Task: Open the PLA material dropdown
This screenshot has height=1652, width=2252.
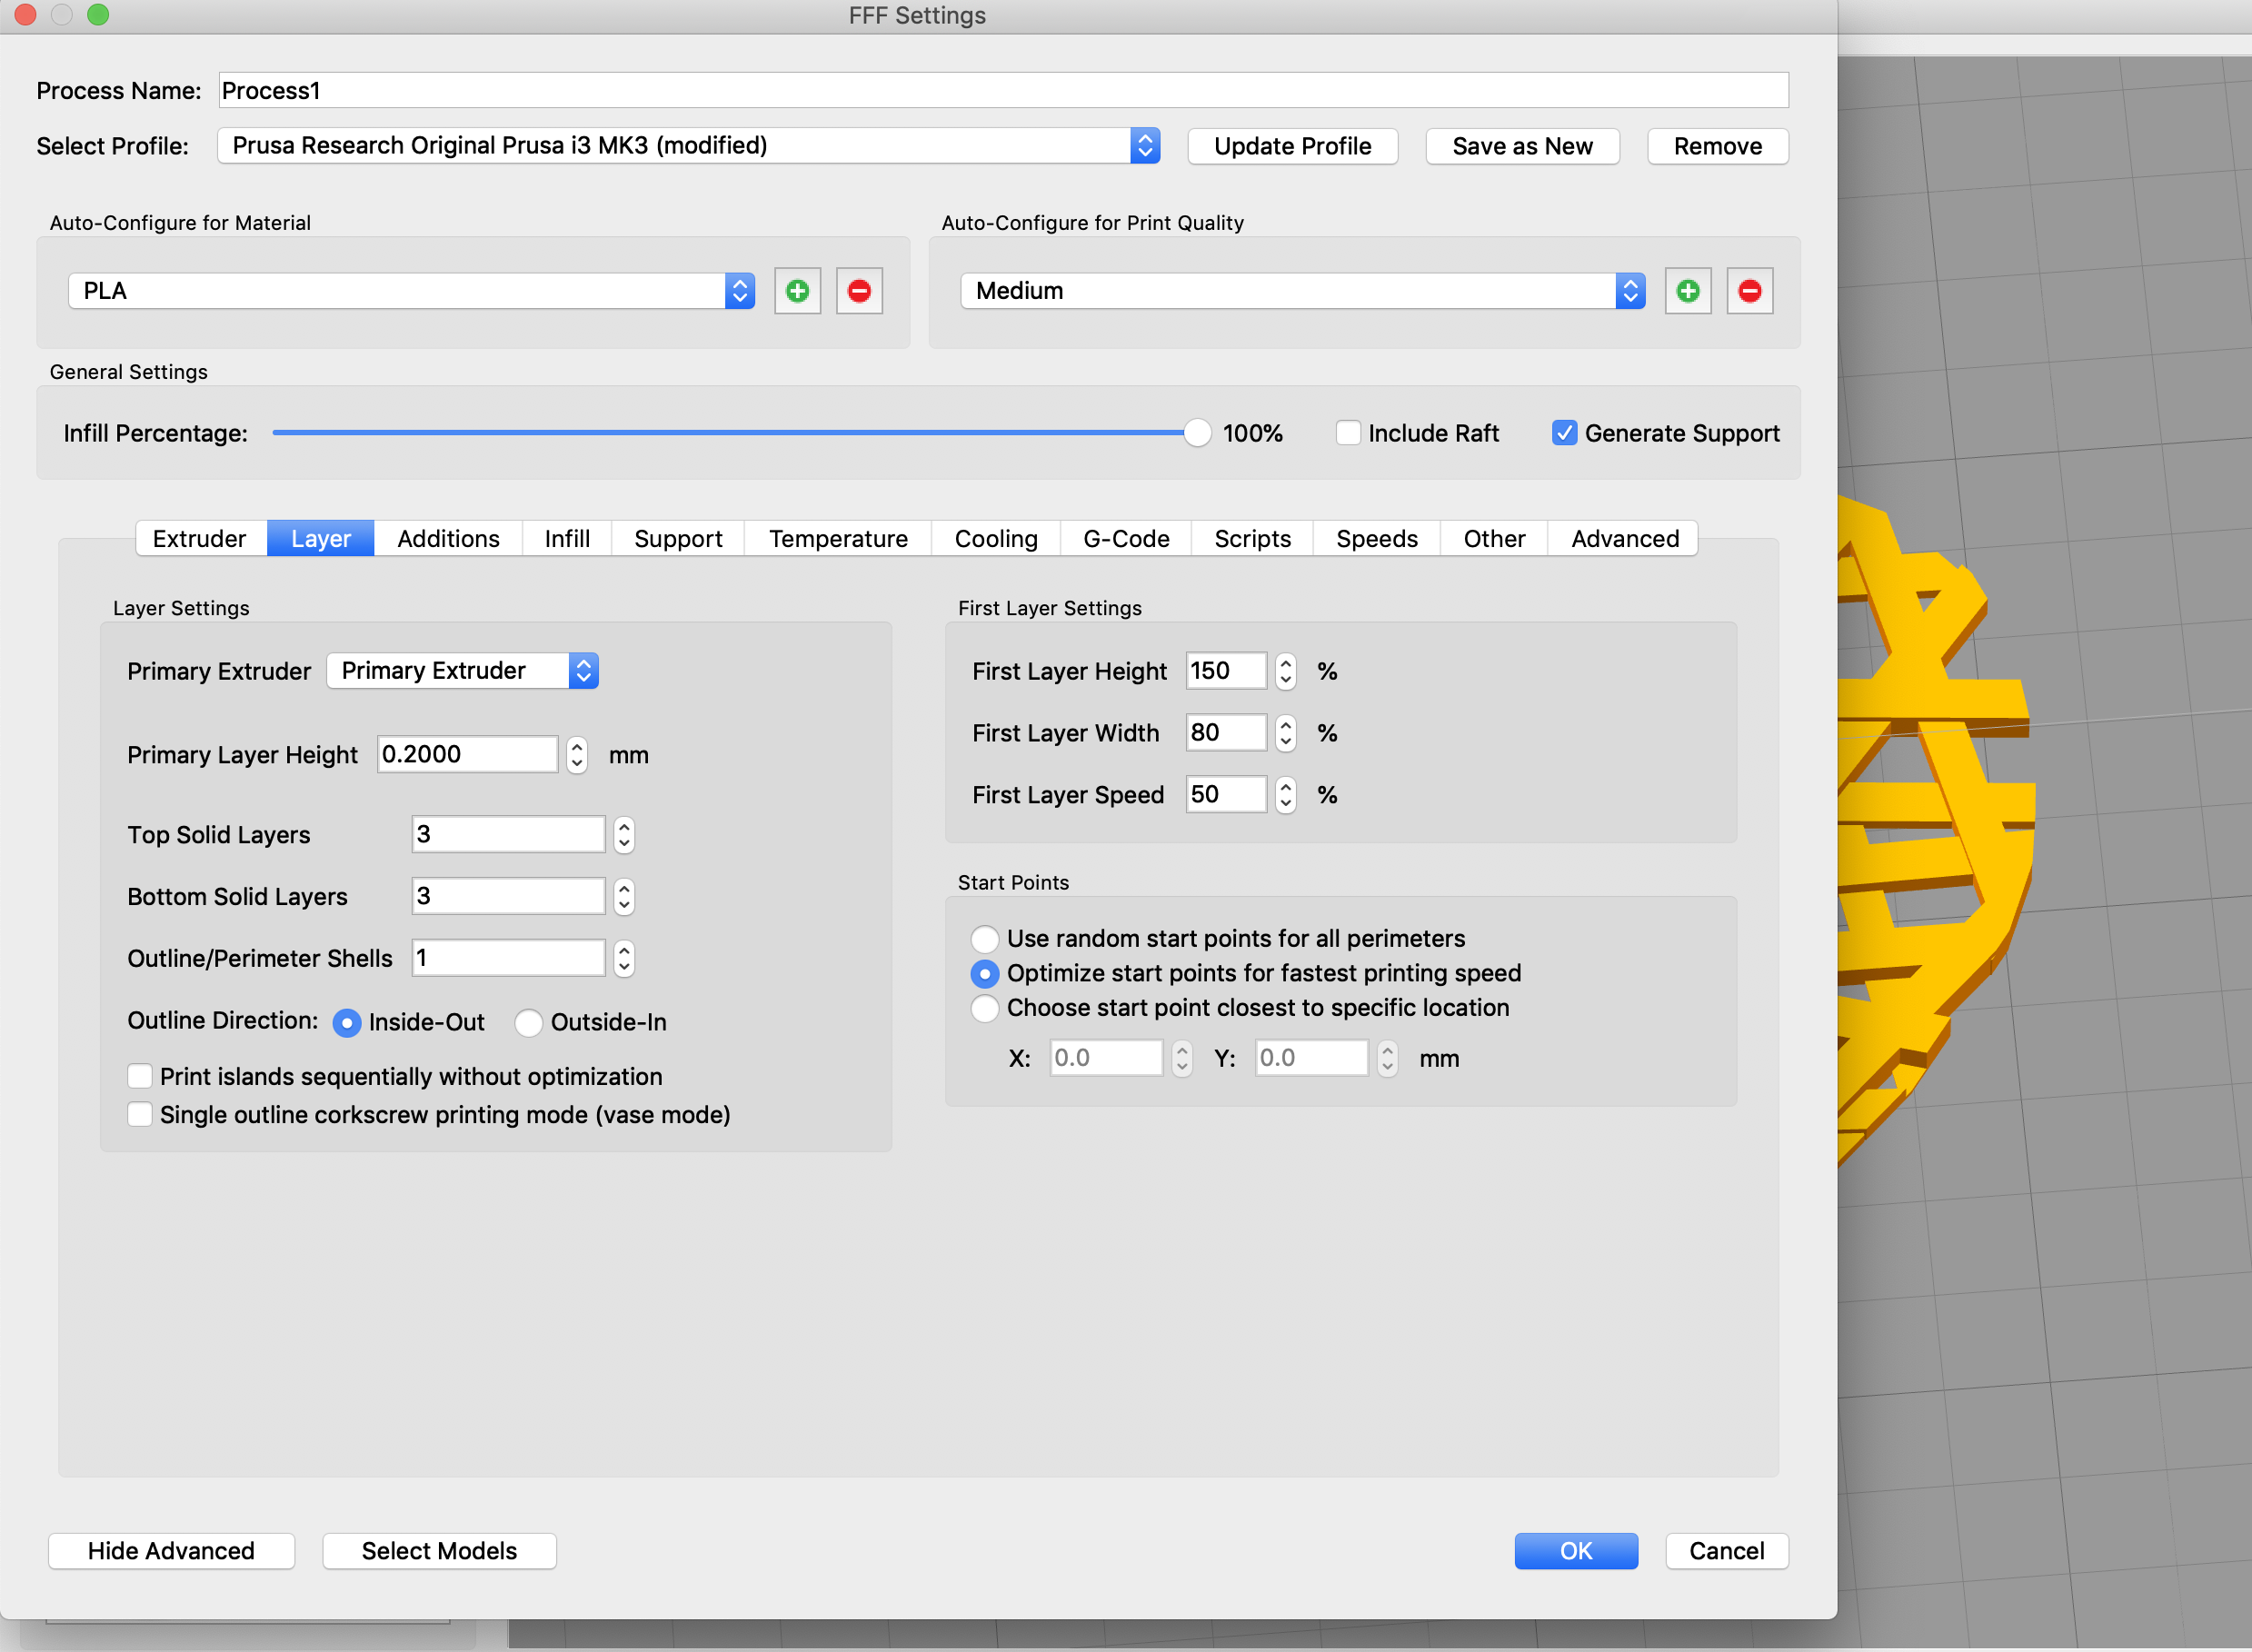Action: pyautogui.click(x=411, y=291)
